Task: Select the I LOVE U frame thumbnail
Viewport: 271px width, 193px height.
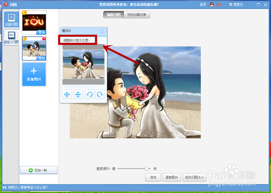Action: (34, 22)
